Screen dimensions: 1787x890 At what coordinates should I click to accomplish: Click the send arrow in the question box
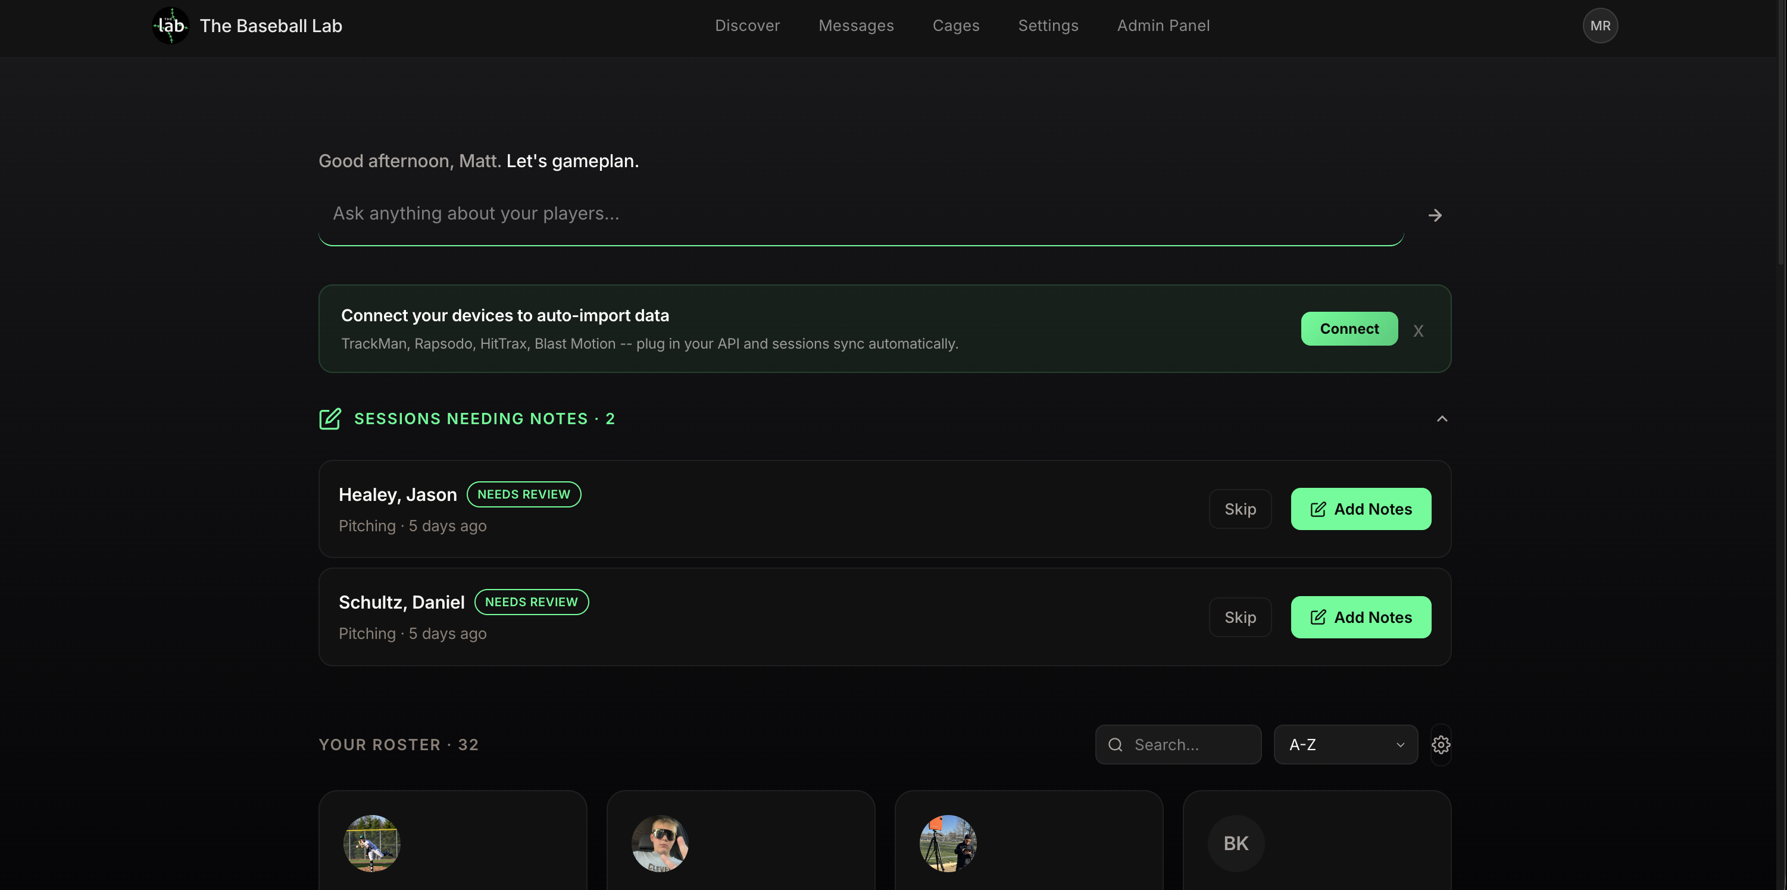[x=1435, y=215]
